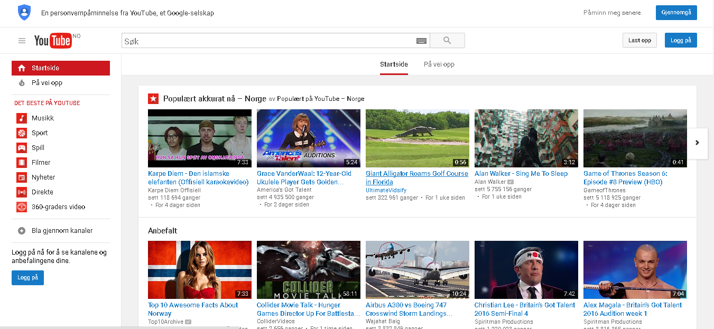Open Alan Walker - Sing Me To Sleep title

[521, 174]
